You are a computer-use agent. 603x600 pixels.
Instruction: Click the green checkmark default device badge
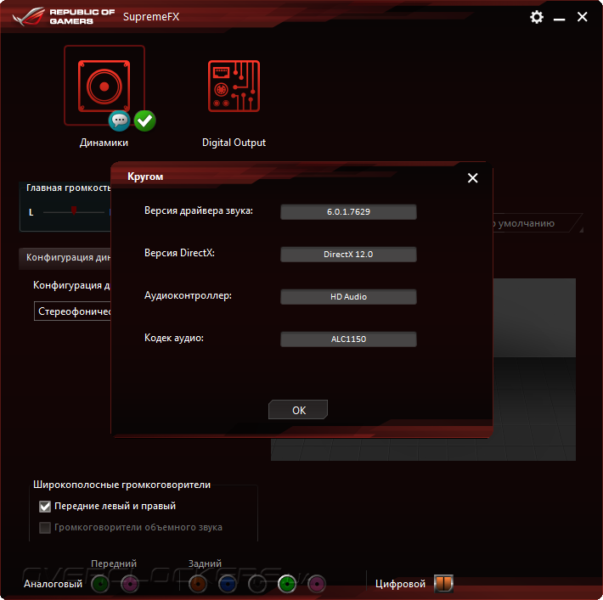[145, 121]
